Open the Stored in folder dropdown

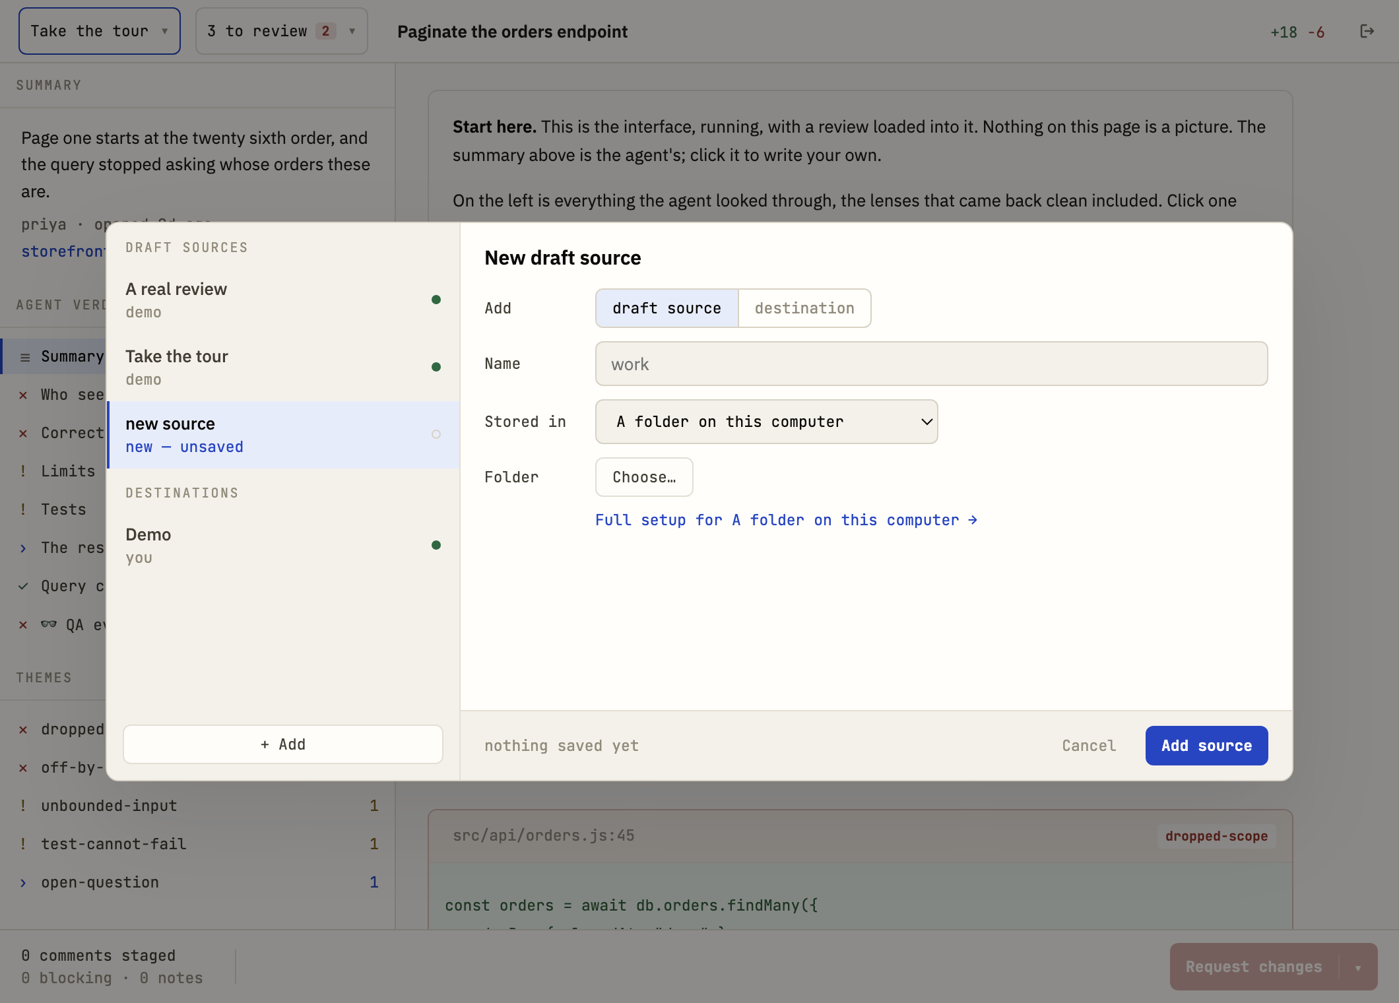[x=766, y=422]
